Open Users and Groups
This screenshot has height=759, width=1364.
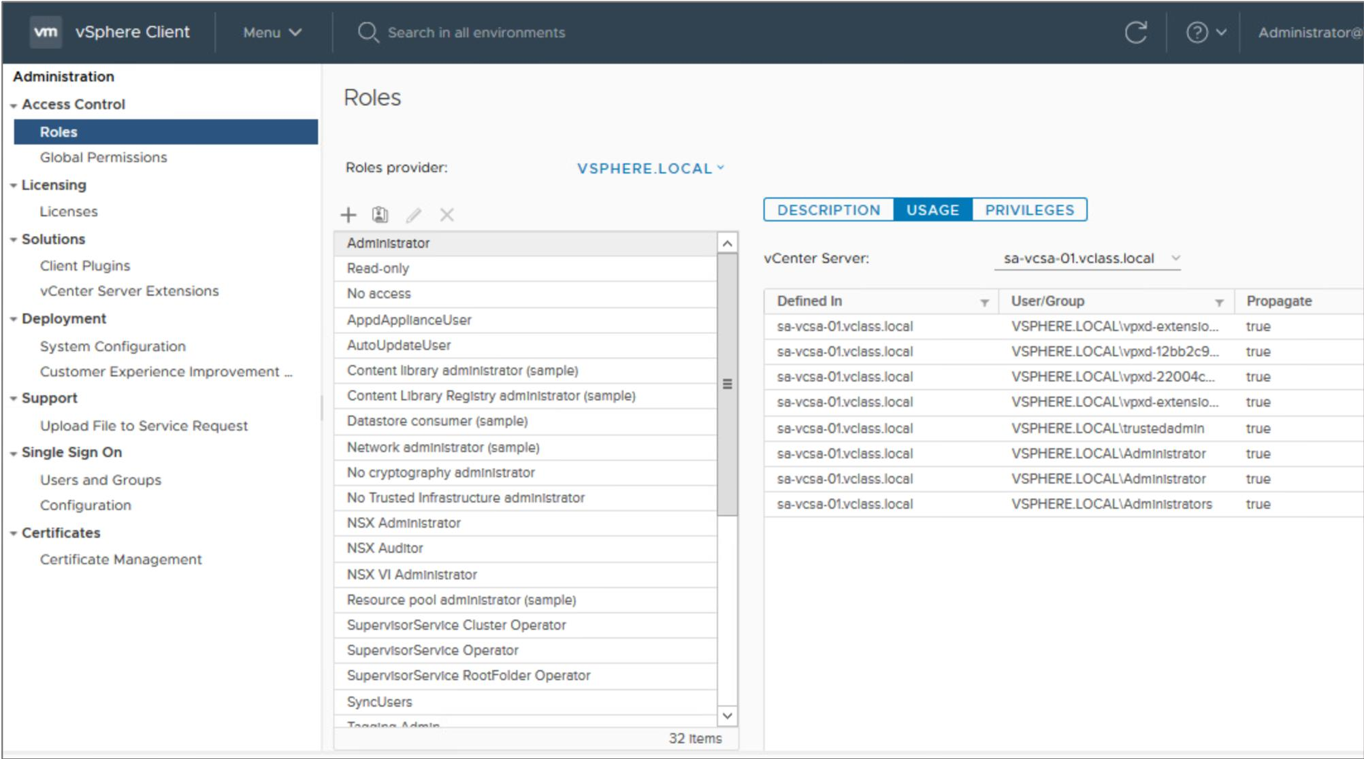[x=101, y=480]
